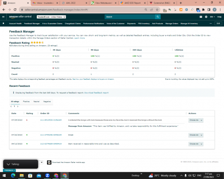Open the messages envelope icon
Image resolution: width=224 pixels, height=179 pixels.
tap(201, 17)
